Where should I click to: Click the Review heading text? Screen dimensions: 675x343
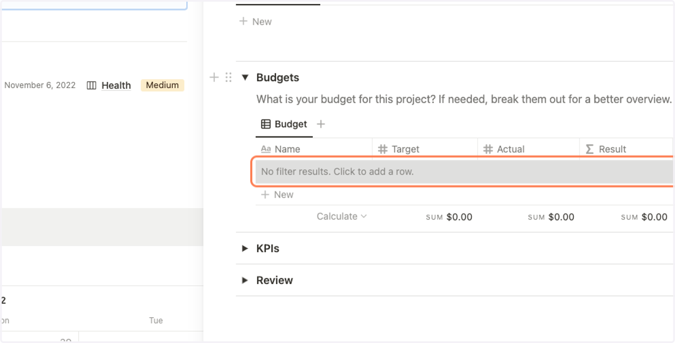274,280
